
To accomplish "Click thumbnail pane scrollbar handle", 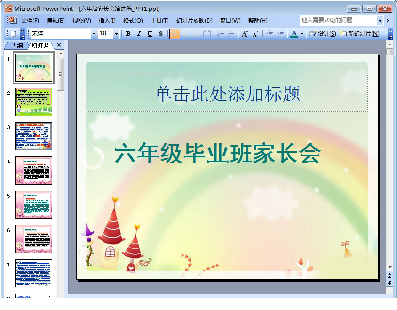I will click(61, 74).
